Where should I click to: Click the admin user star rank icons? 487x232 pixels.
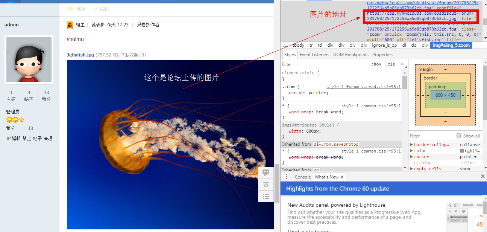[15, 120]
